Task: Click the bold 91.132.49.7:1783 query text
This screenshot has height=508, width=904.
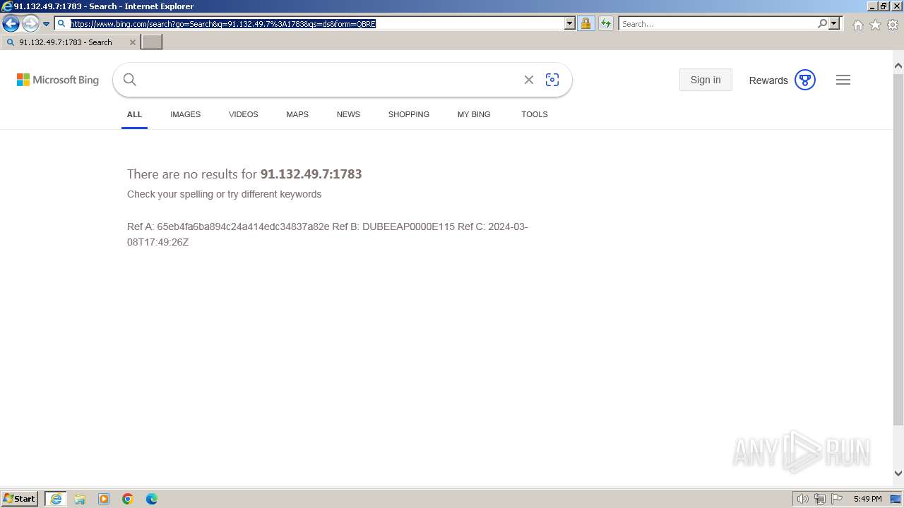Action: coord(311,174)
